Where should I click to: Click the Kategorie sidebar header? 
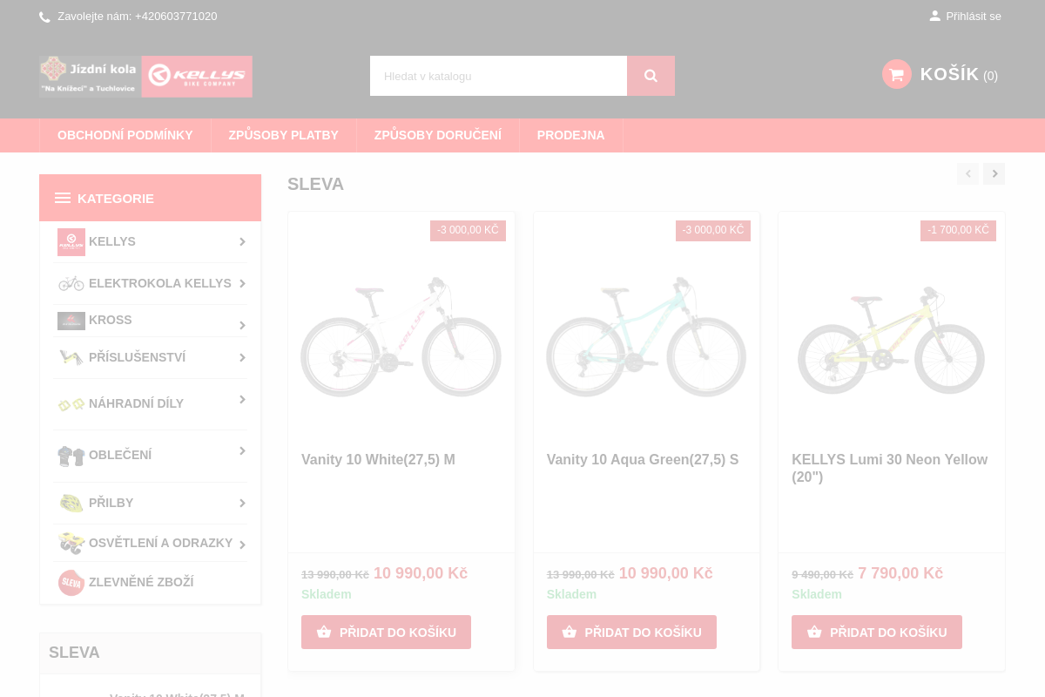coord(150,198)
